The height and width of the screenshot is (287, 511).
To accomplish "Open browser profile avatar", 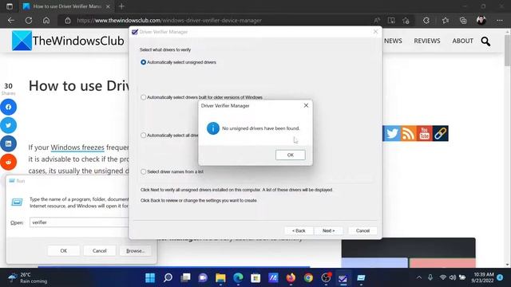I will (x=481, y=20).
